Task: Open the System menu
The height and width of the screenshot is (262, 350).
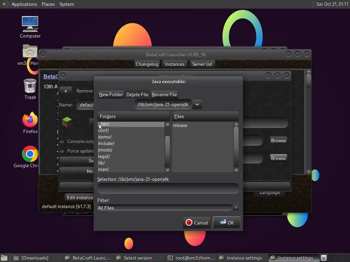Action: tap(67, 4)
